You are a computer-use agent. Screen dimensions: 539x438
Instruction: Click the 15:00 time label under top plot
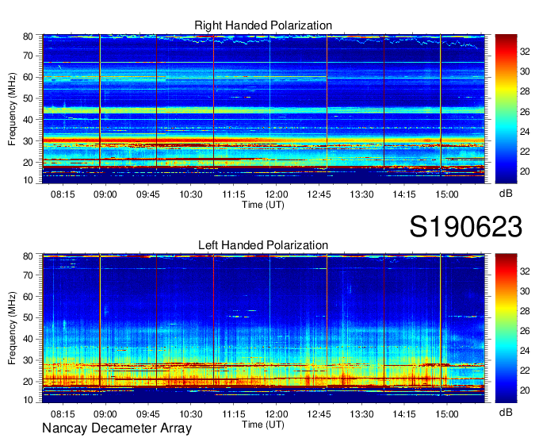(x=447, y=194)
